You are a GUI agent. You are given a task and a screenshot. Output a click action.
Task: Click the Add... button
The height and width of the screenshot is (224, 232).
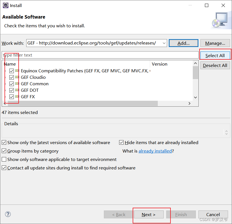click(183, 43)
